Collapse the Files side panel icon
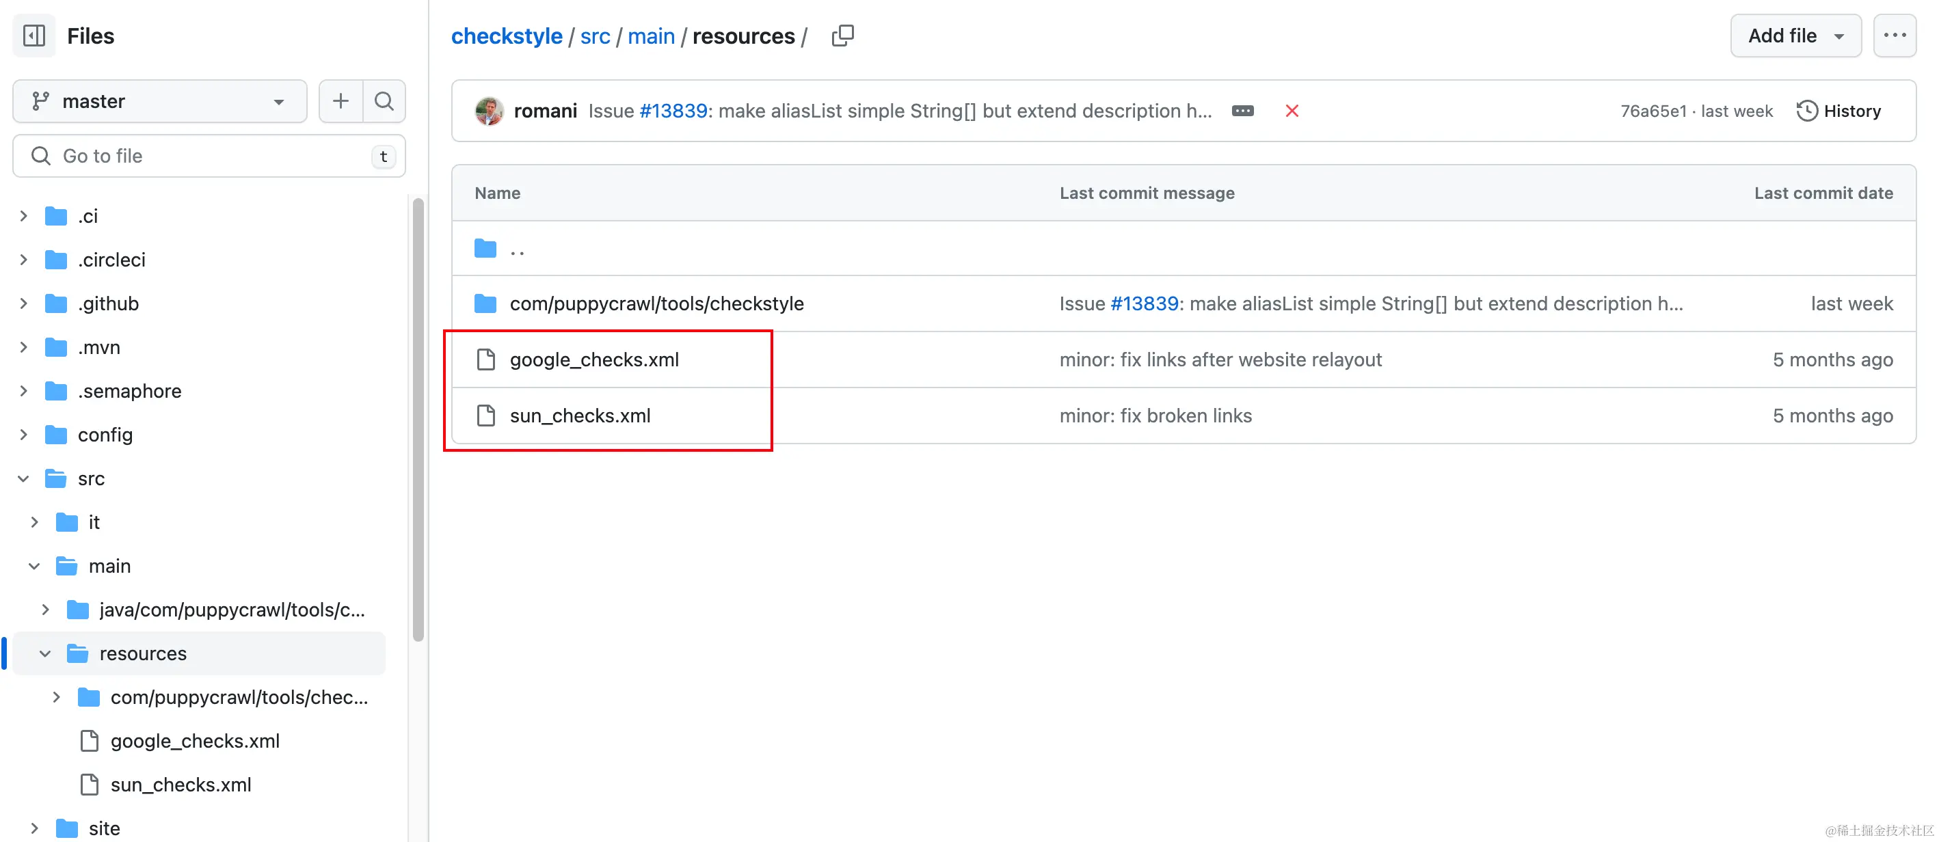The height and width of the screenshot is (842, 1939). [x=34, y=36]
